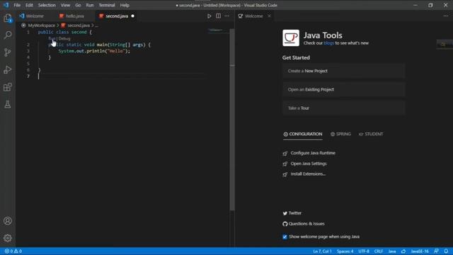453x255 pixels.
Task: Click line 3 println code line
Action: 94,51
